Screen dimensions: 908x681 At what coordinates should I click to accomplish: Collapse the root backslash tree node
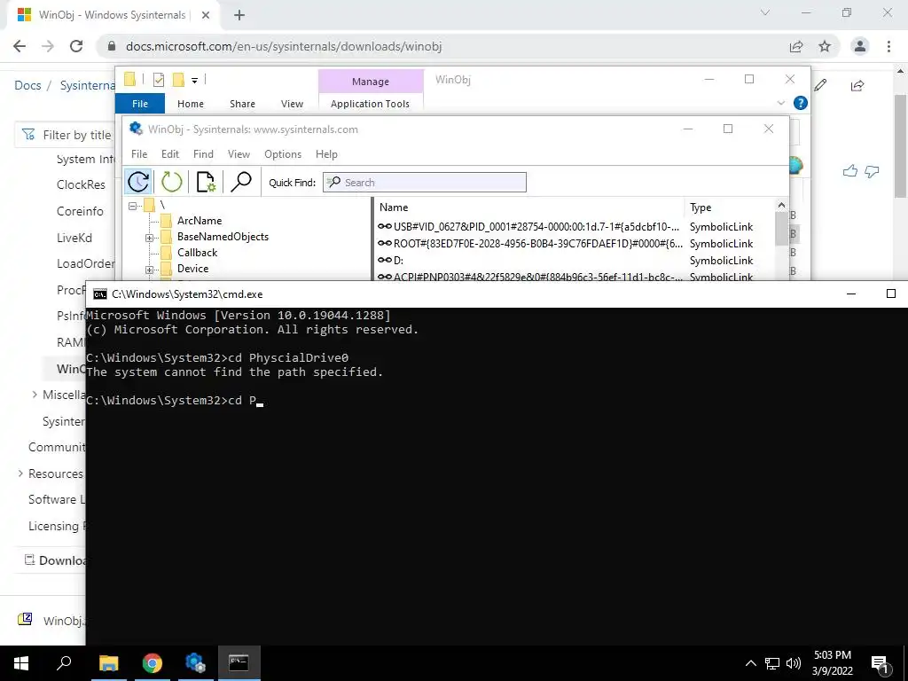[133, 206]
